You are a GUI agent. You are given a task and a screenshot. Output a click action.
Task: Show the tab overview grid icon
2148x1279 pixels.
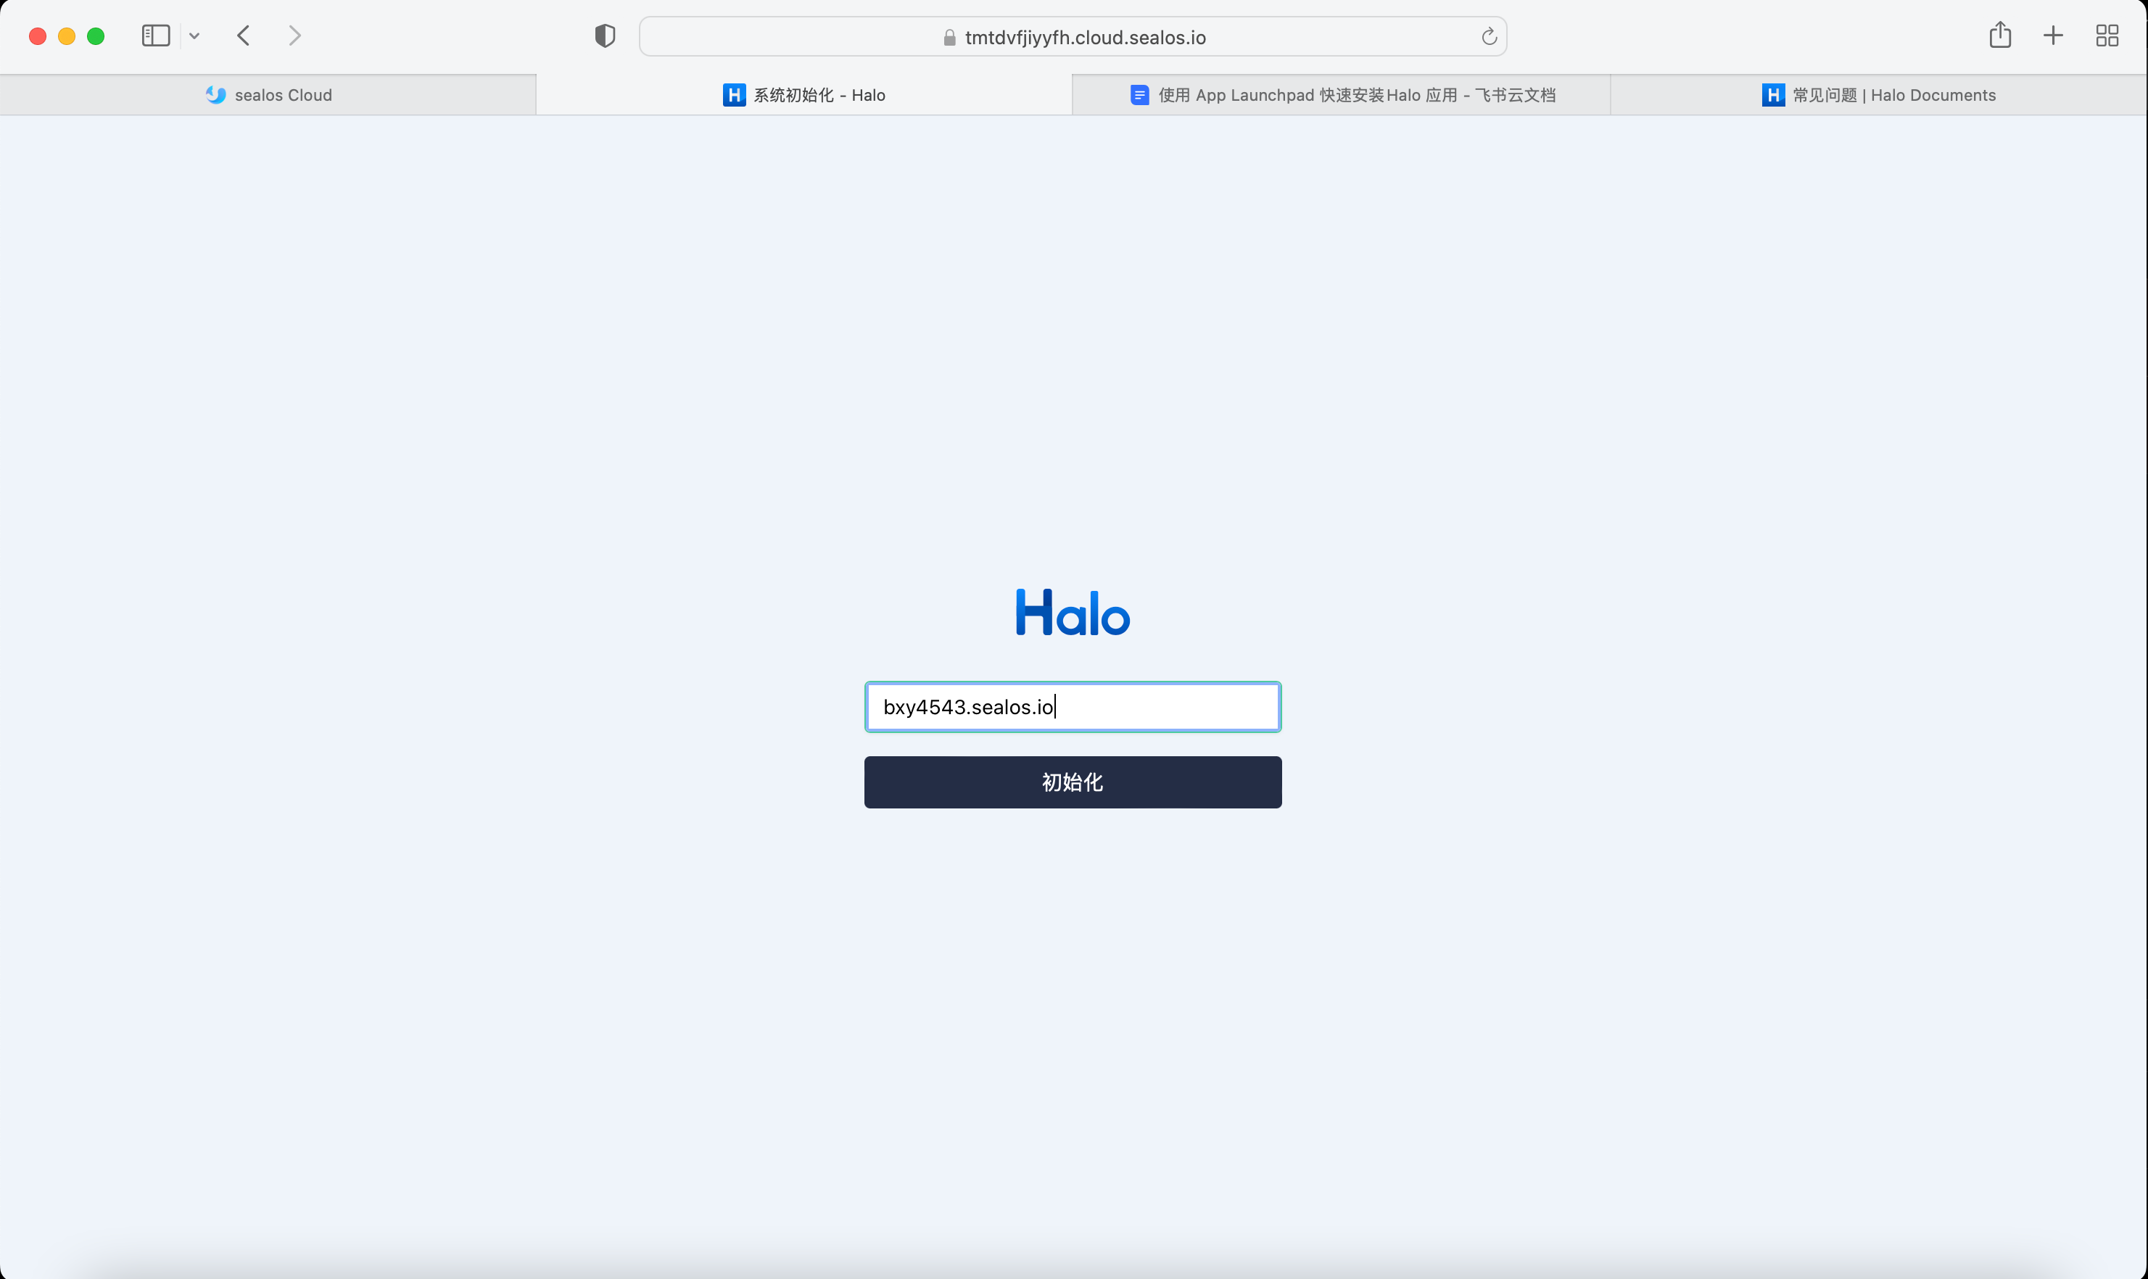click(x=2107, y=36)
